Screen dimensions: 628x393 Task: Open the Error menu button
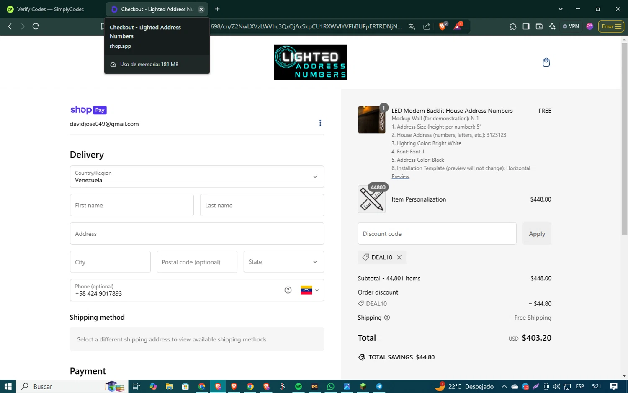pos(611,26)
